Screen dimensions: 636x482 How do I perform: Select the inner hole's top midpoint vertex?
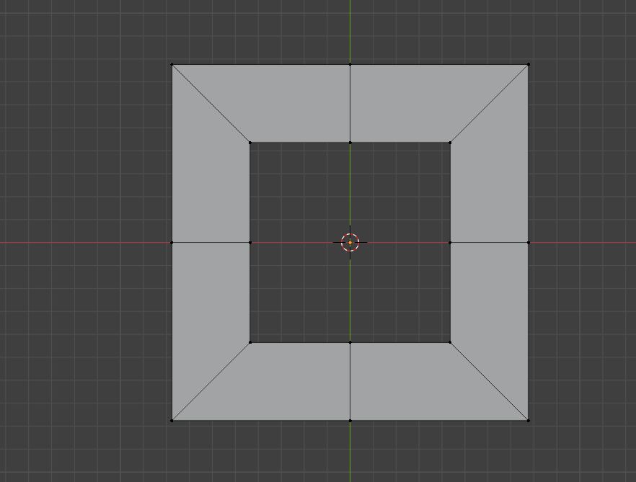[350, 142]
